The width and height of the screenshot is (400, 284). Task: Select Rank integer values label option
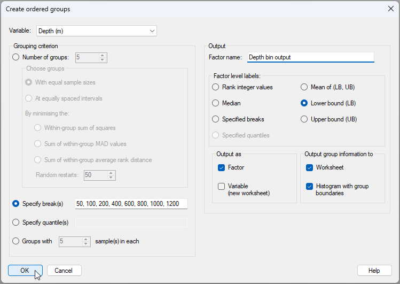(216, 87)
